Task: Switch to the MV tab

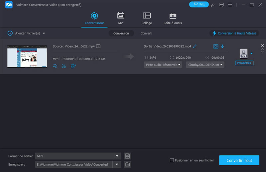Action: coord(120,19)
